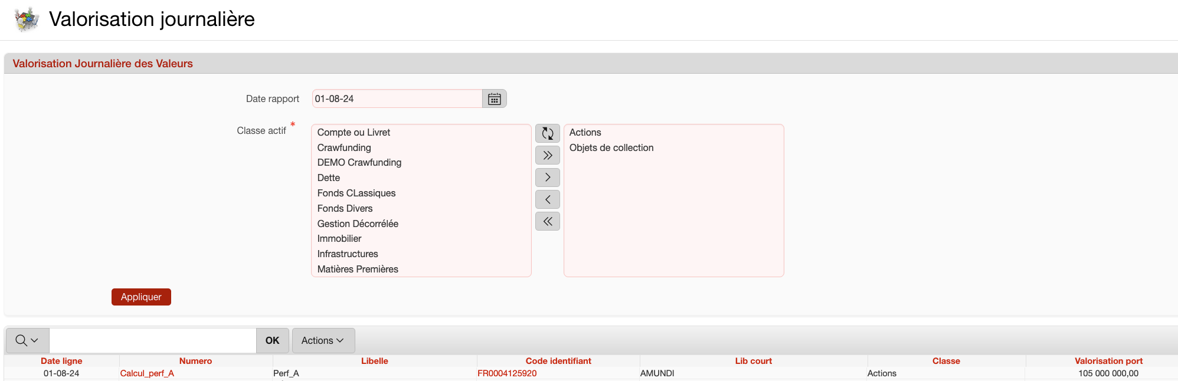Screen dimensions: 1178x381
Task: Focus the report search text field
Action: (153, 340)
